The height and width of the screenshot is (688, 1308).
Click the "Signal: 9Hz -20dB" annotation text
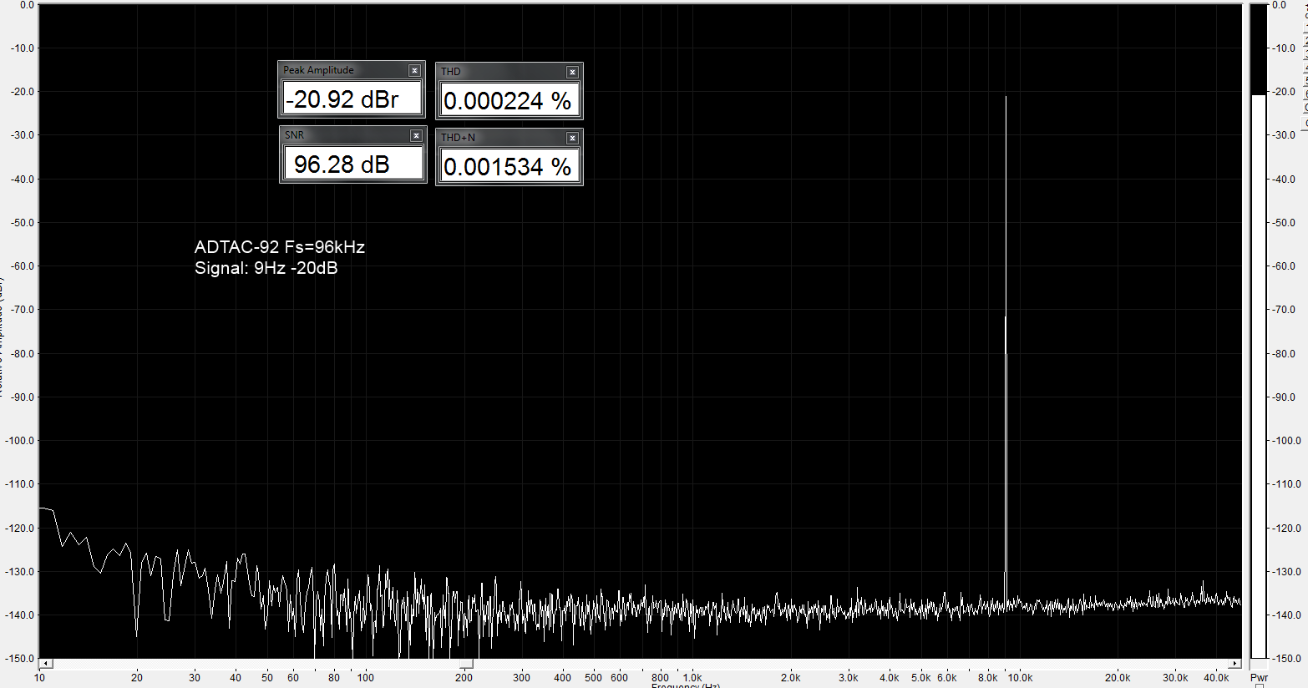(266, 268)
